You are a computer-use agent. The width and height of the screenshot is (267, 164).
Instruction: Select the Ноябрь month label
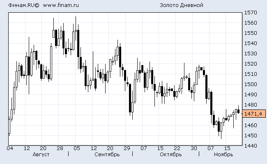[x=223, y=155]
